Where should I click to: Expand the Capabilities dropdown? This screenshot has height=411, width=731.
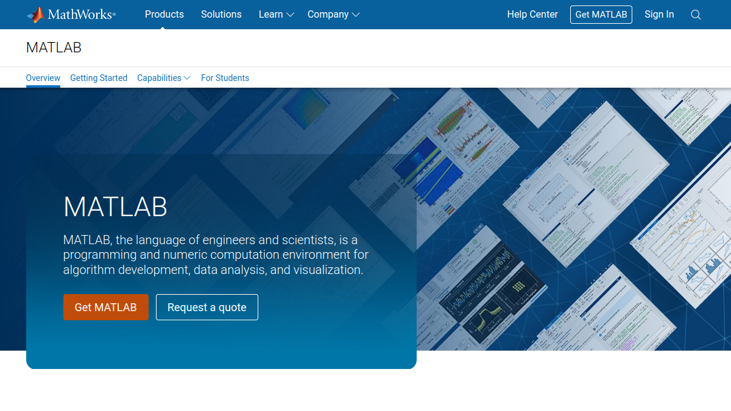click(164, 78)
